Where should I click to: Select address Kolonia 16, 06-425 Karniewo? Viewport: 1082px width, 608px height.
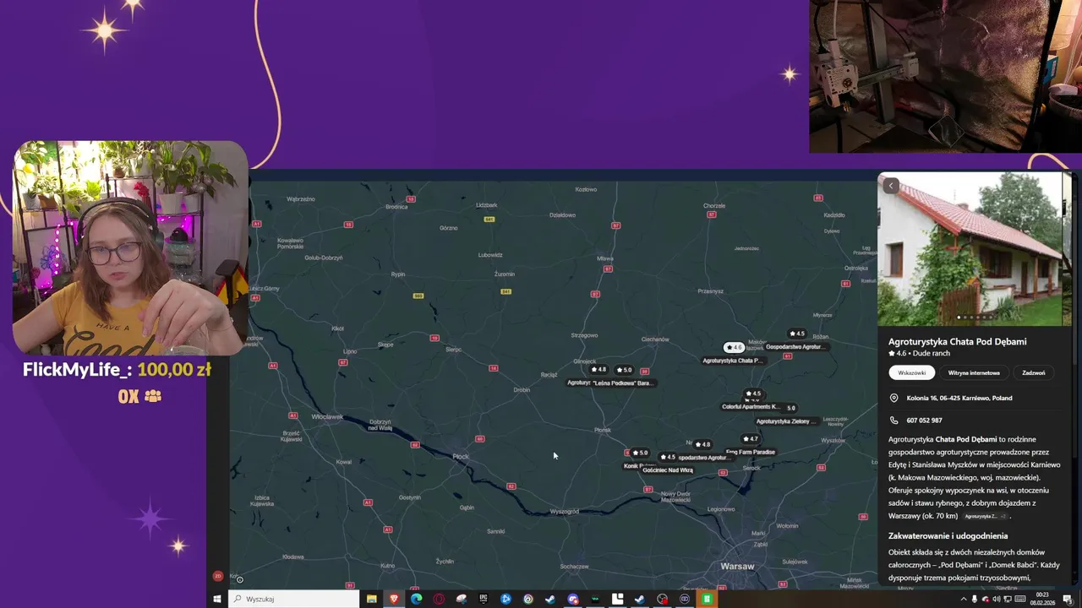coord(959,398)
